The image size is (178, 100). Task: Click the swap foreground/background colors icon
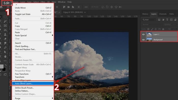(5, 65)
